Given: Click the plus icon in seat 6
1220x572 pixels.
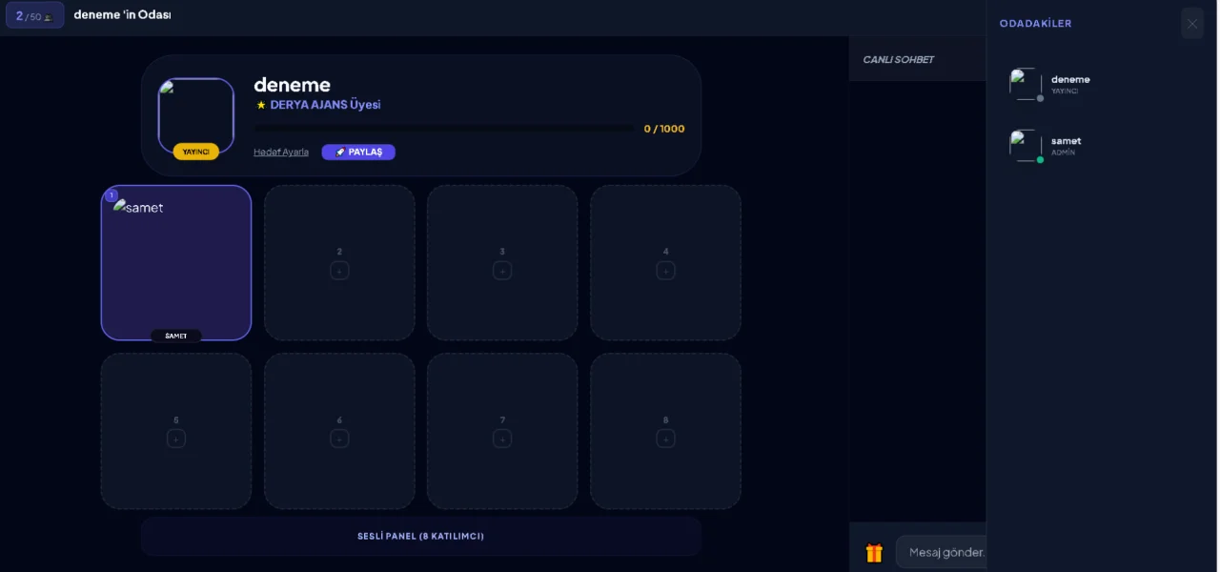Looking at the screenshot, I should point(339,439).
